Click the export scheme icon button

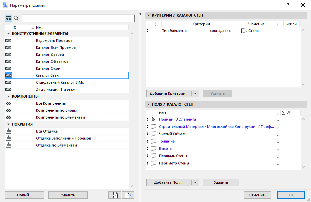point(128,195)
